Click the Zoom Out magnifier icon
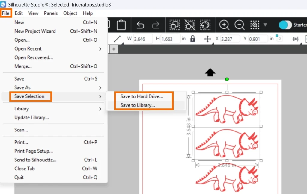307x194 pixels. pos(239,25)
